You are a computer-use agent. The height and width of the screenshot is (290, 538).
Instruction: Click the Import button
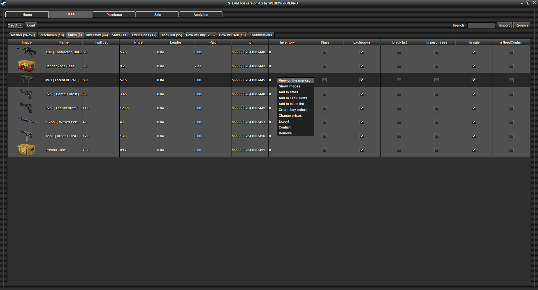[504, 25]
